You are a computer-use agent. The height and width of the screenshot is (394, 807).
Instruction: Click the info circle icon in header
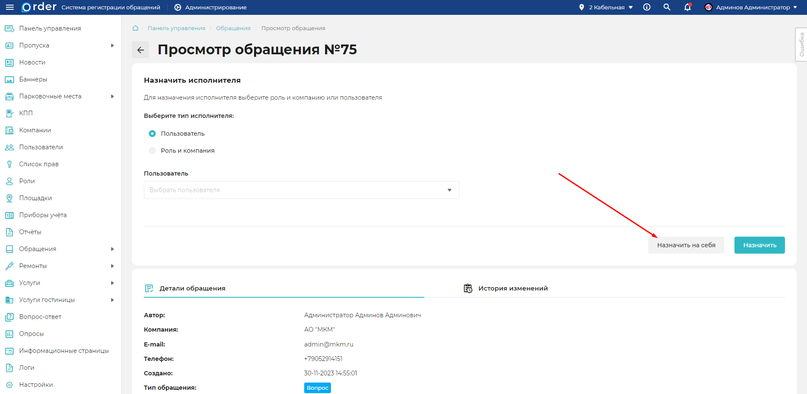pyautogui.click(x=647, y=7)
